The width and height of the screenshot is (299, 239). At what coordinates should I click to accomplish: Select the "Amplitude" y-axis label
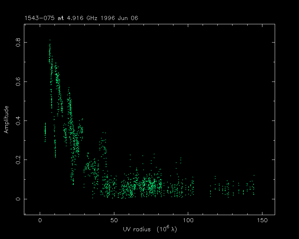click(x=6, y=120)
